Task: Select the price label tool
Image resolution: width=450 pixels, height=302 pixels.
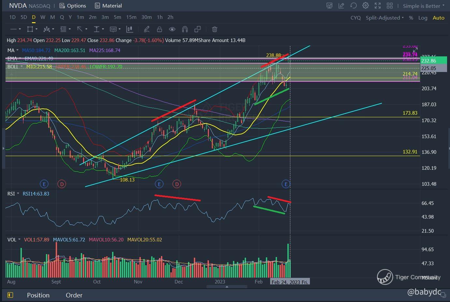Action: [113, 29]
